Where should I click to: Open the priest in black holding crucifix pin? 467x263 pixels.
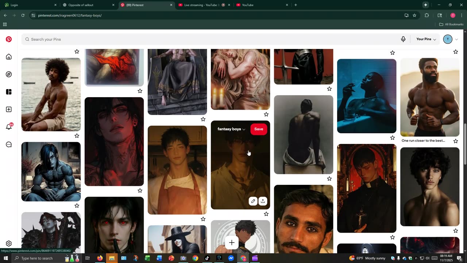point(367,188)
